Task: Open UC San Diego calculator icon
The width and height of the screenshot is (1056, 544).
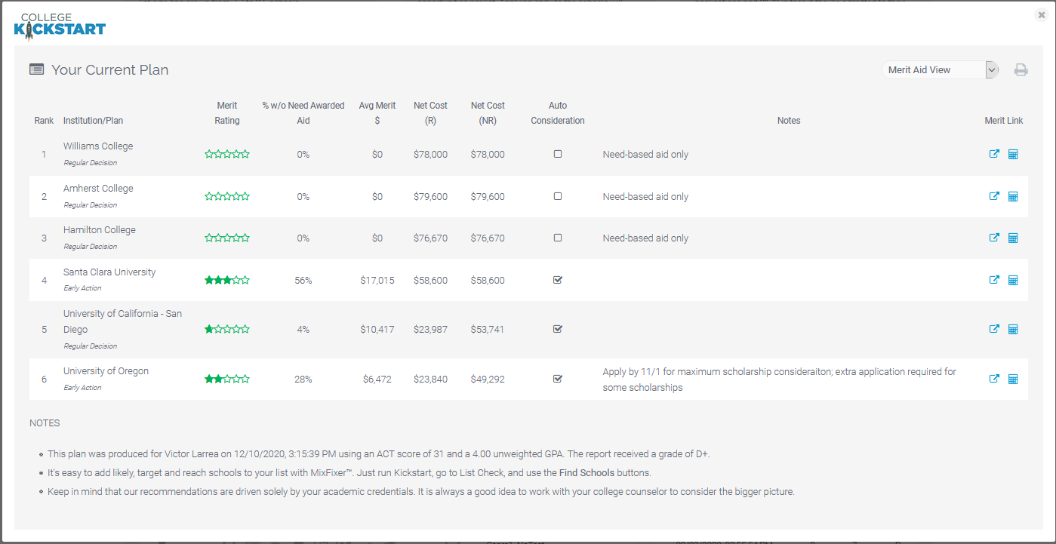Action: pyautogui.click(x=1013, y=329)
